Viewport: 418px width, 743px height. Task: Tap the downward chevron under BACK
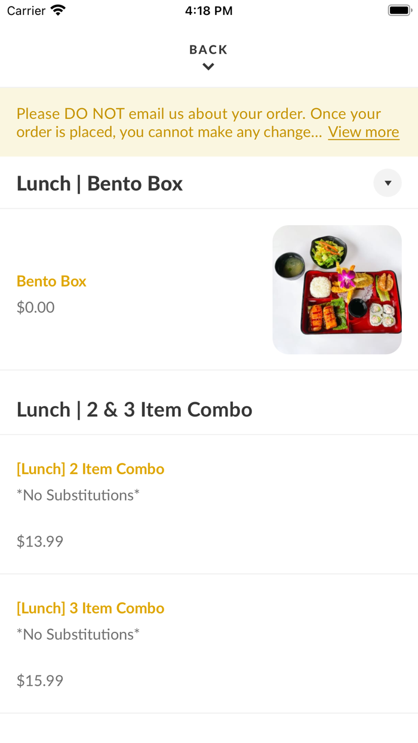[208, 67]
